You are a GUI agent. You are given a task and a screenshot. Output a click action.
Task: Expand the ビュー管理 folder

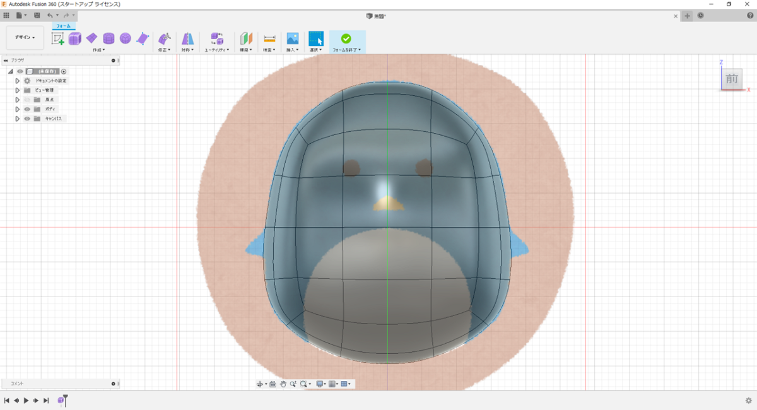[18, 90]
